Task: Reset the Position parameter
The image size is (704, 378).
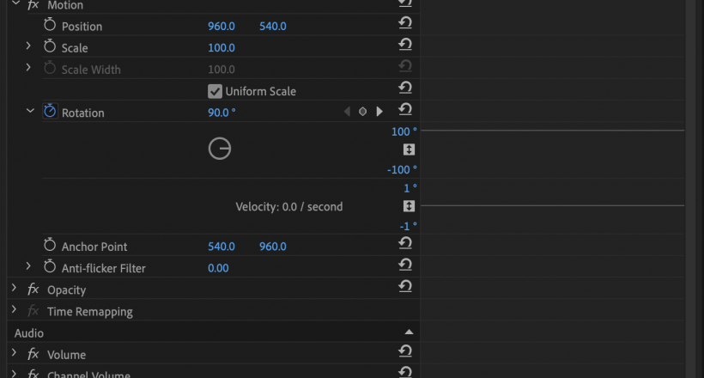Action: (x=405, y=23)
